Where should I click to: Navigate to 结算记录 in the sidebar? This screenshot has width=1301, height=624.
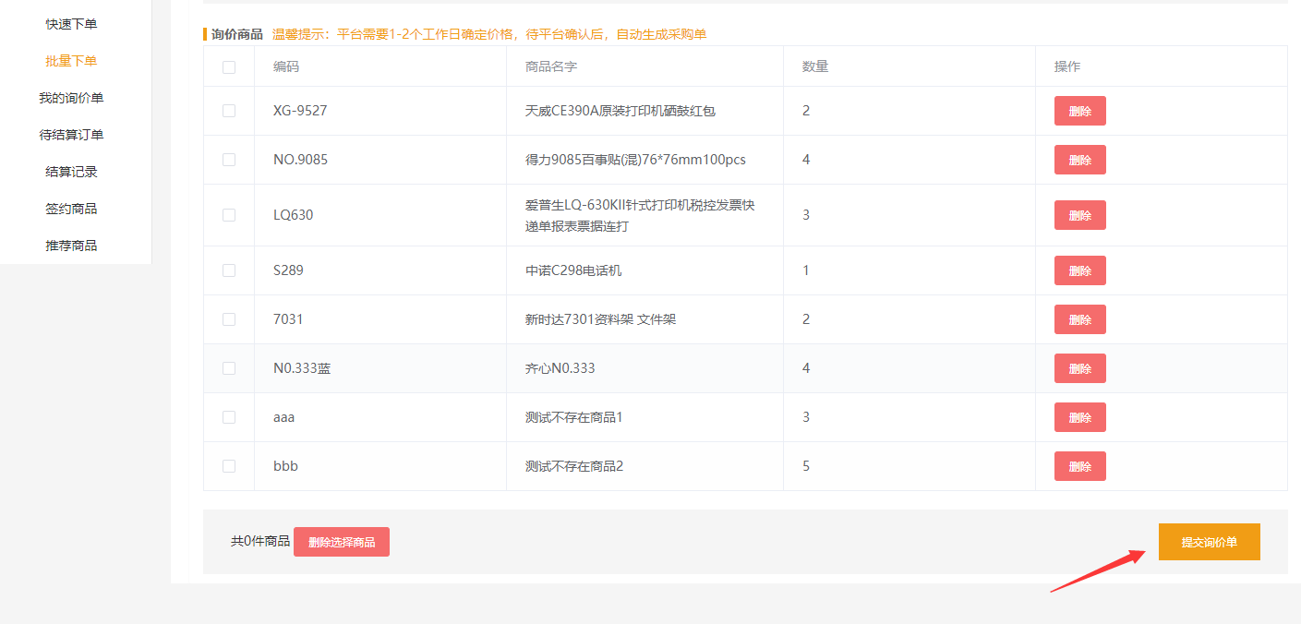(x=71, y=172)
